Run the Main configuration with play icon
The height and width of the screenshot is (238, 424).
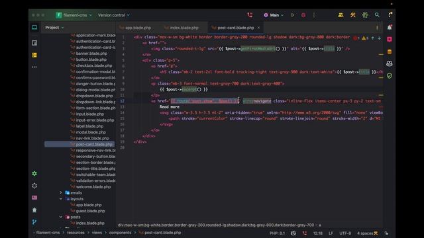point(293,15)
